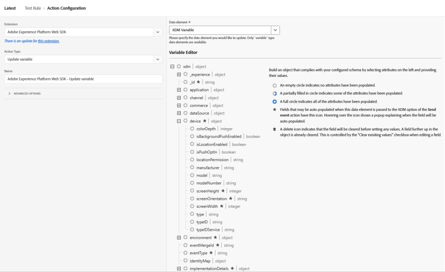Select the eventType field label
The height and width of the screenshot is (272, 445).
[x=198, y=253]
